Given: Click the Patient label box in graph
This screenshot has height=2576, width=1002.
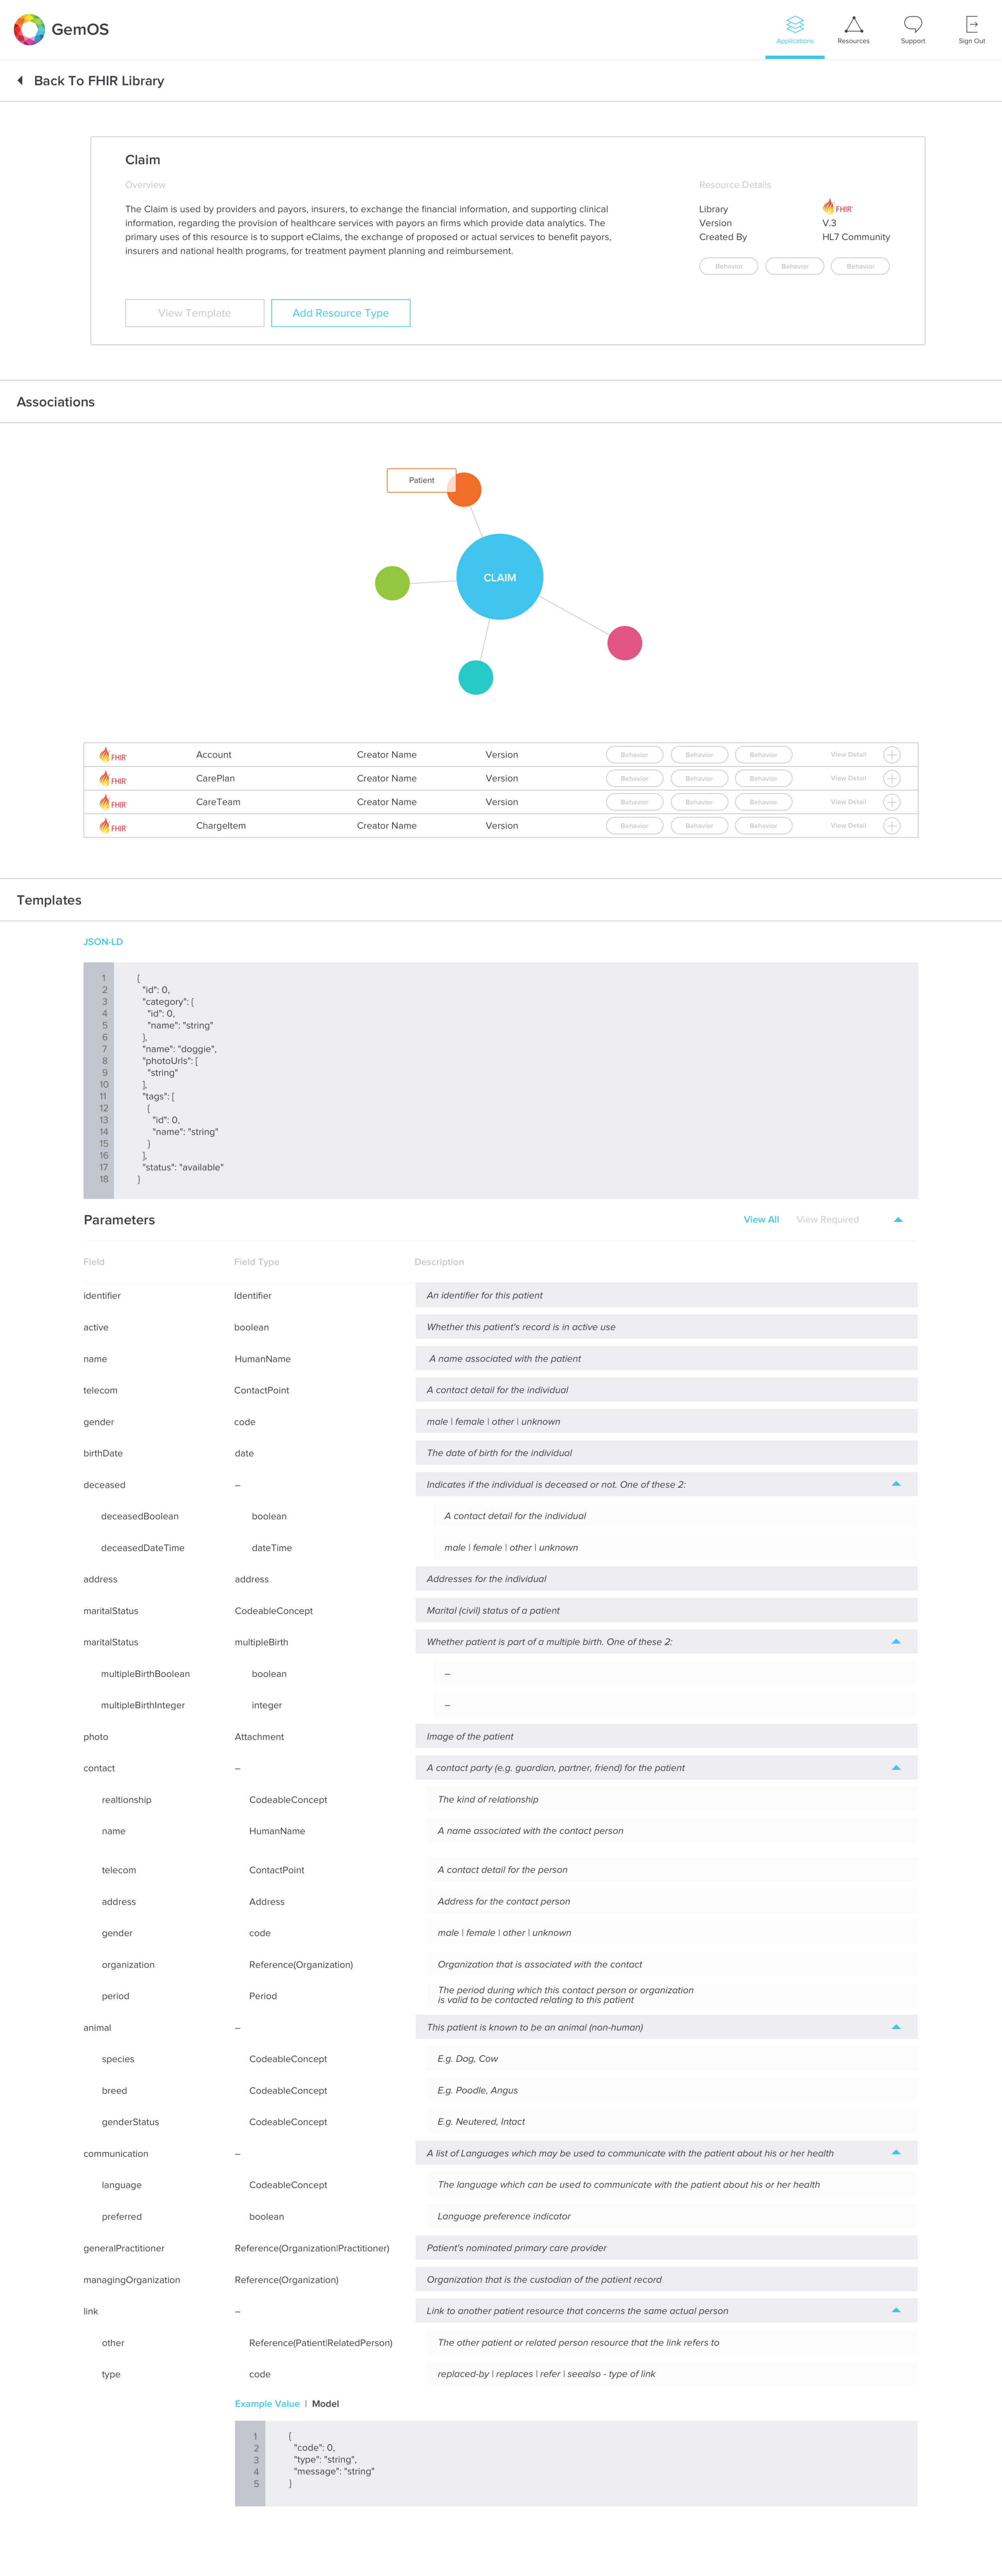Looking at the screenshot, I should 421,480.
